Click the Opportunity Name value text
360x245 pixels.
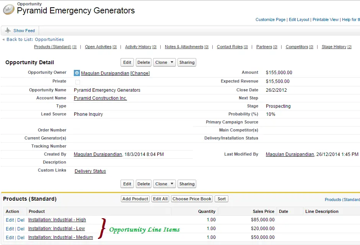[x=107, y=90]
